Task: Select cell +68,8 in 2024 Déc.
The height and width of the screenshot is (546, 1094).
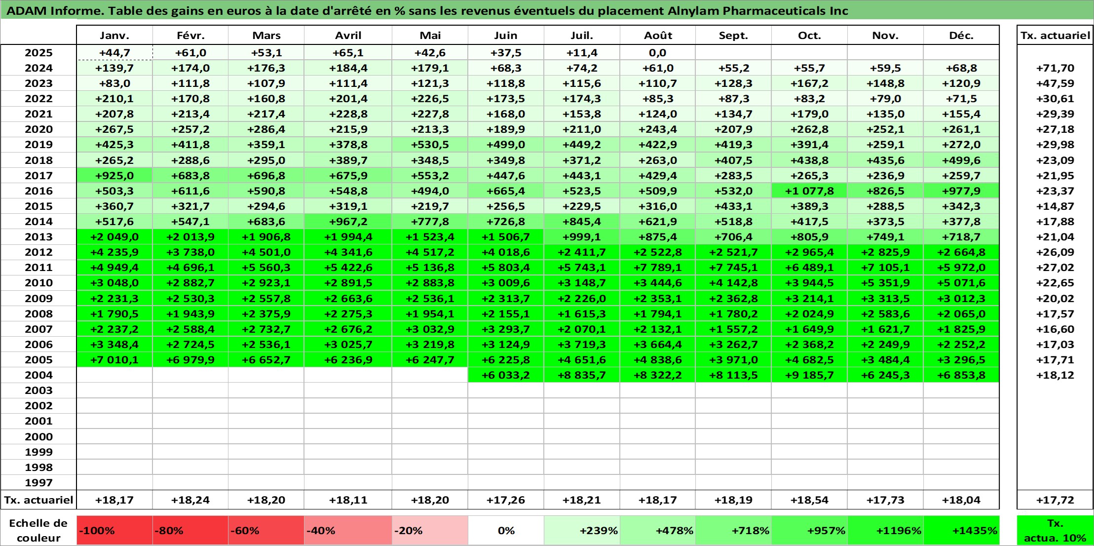Action: point(961,68)
